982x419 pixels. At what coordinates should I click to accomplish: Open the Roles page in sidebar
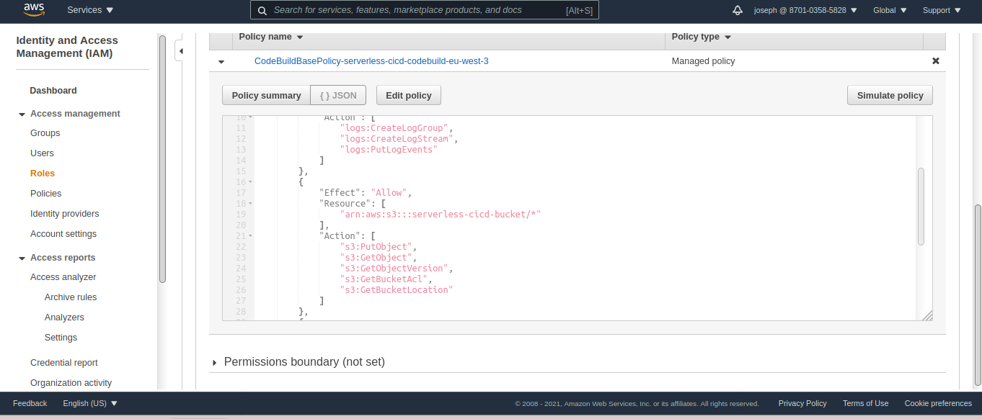tap(43, 174)
